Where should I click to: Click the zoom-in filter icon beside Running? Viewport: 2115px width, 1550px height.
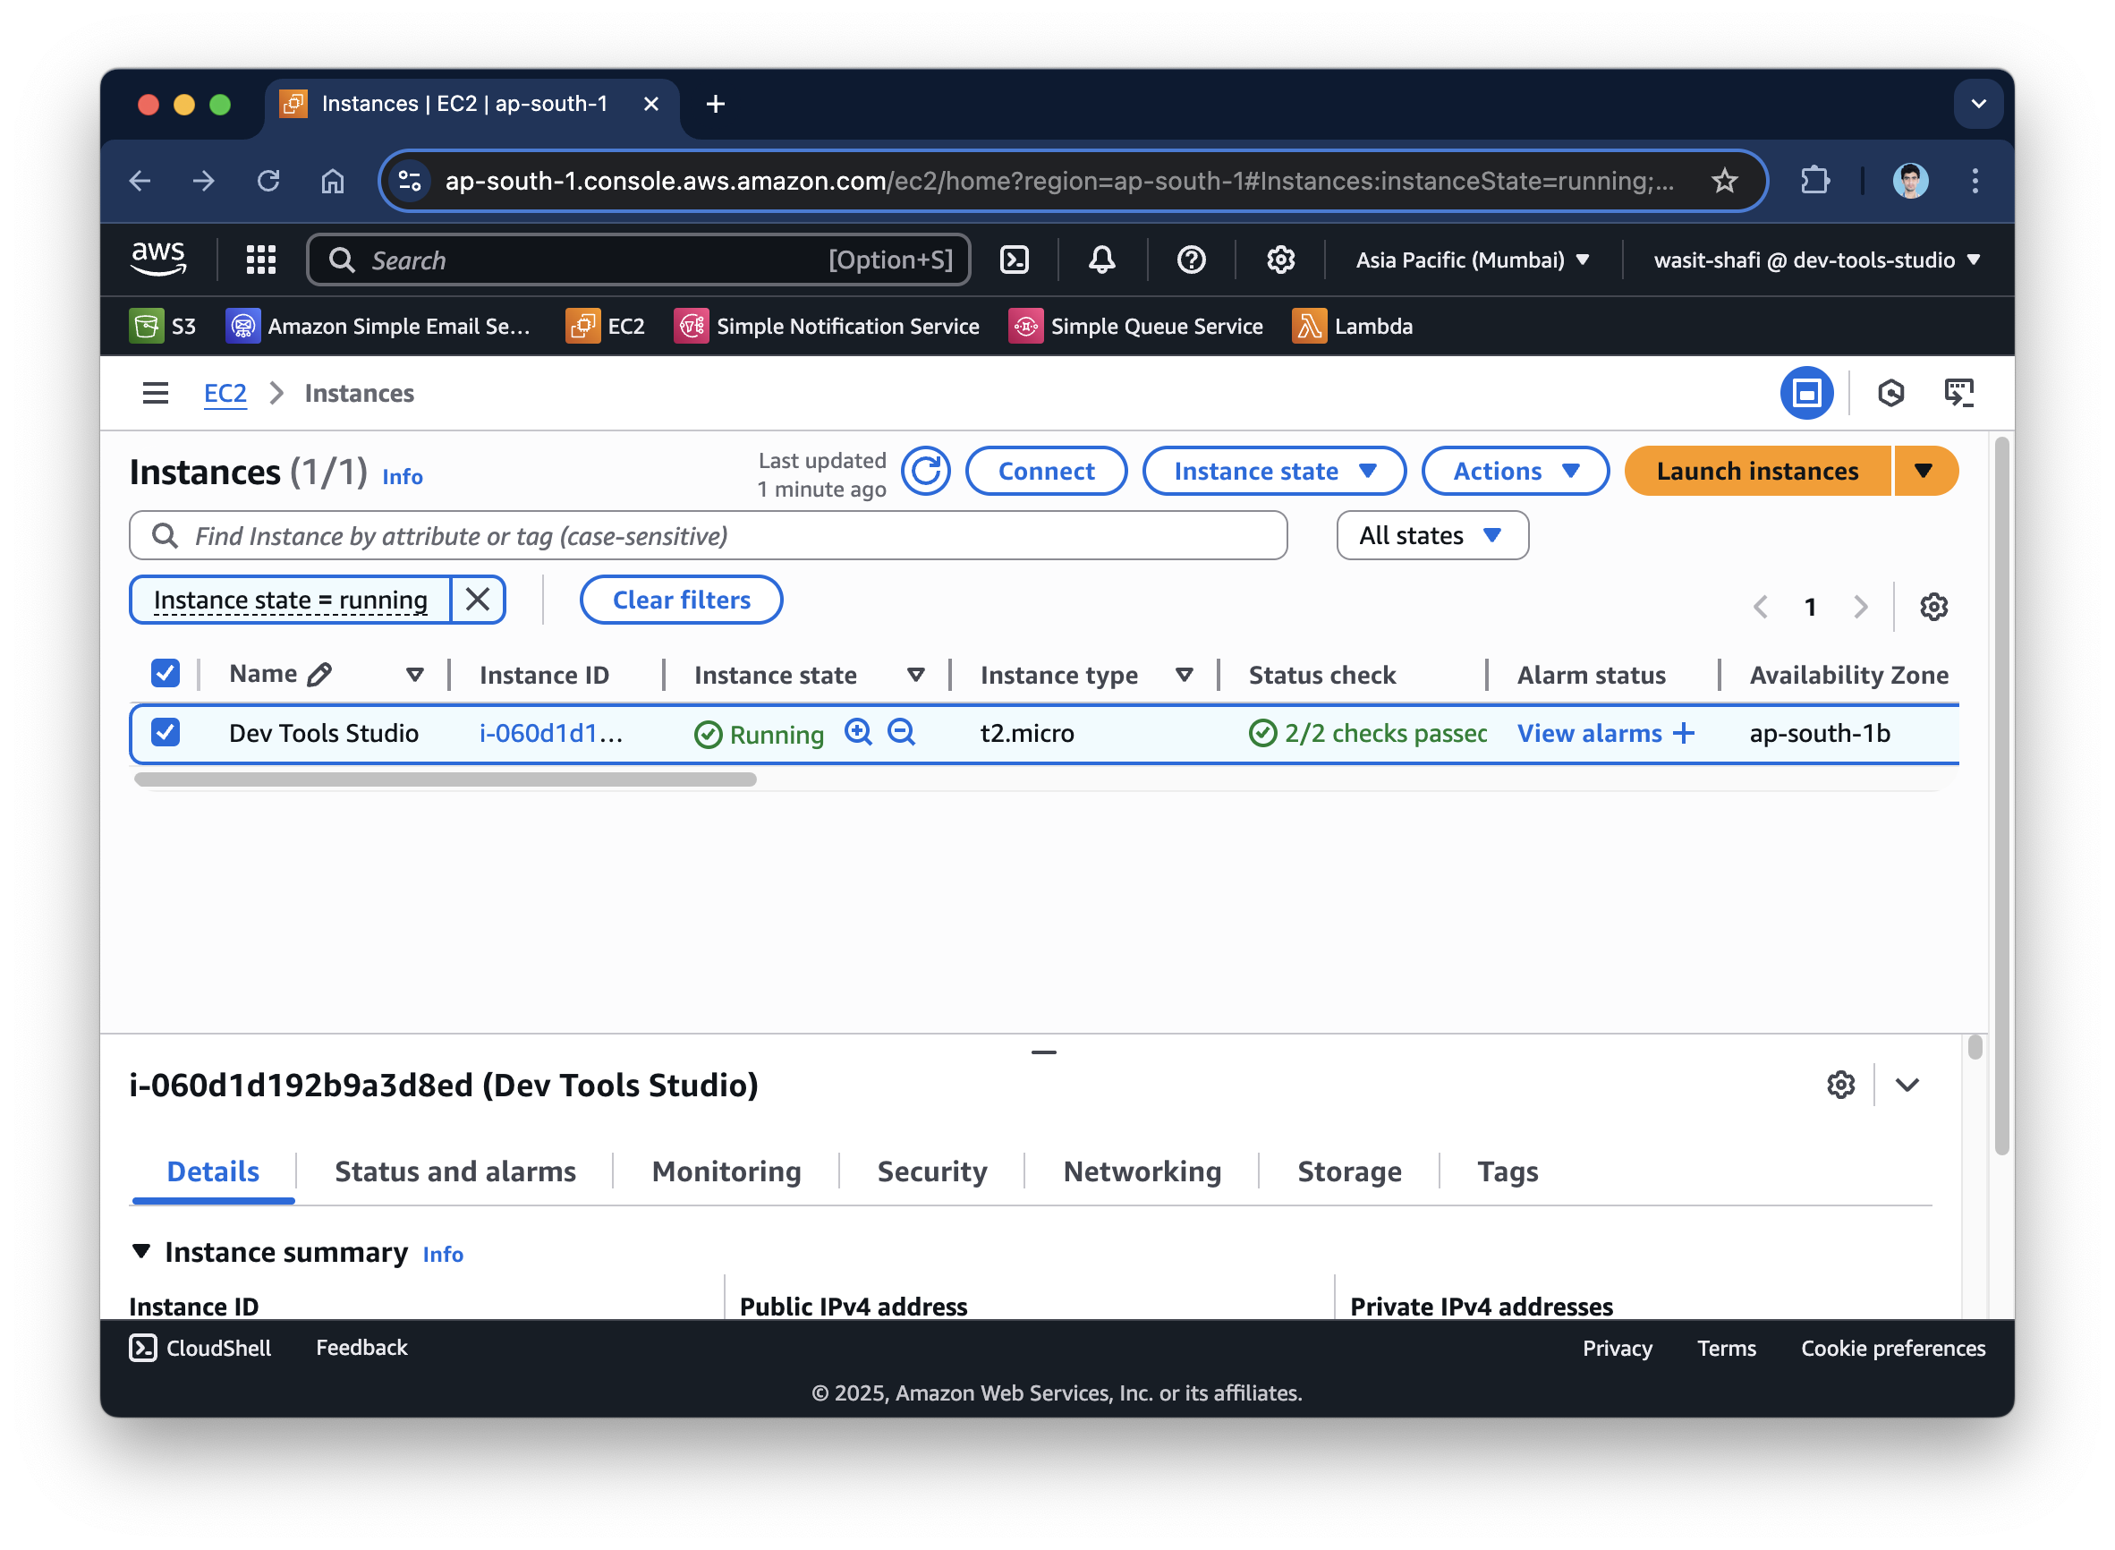[x=857, y=732]
